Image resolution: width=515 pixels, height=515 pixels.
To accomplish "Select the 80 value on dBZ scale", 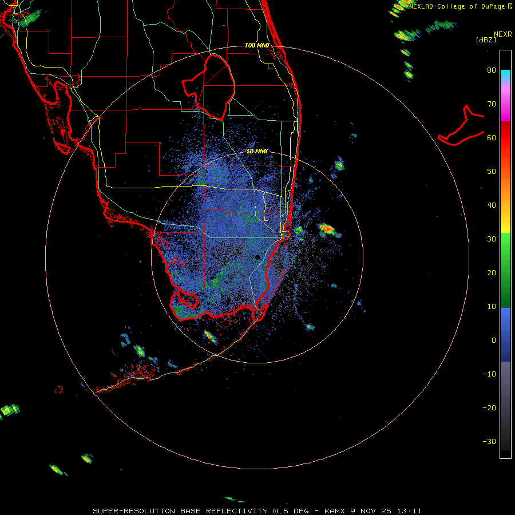I will [x=492, y=70].
